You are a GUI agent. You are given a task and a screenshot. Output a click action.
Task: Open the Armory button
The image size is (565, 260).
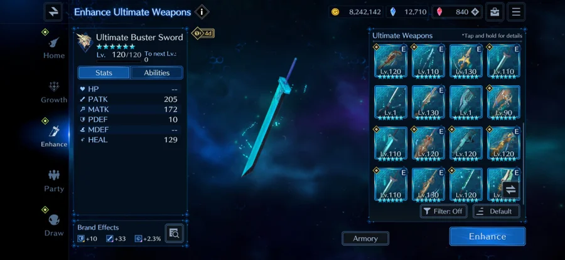pyautogui.click(x=365, y=239)
